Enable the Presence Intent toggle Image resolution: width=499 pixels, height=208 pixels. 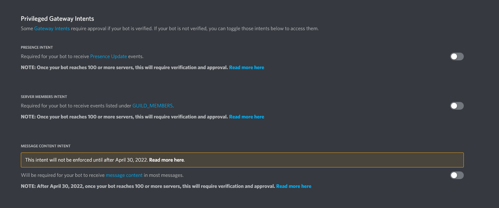tap(457, 56)
